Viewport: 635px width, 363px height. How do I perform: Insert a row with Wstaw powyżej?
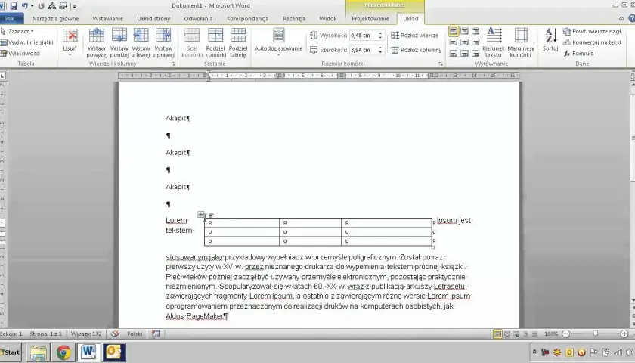tap(97, 42)
